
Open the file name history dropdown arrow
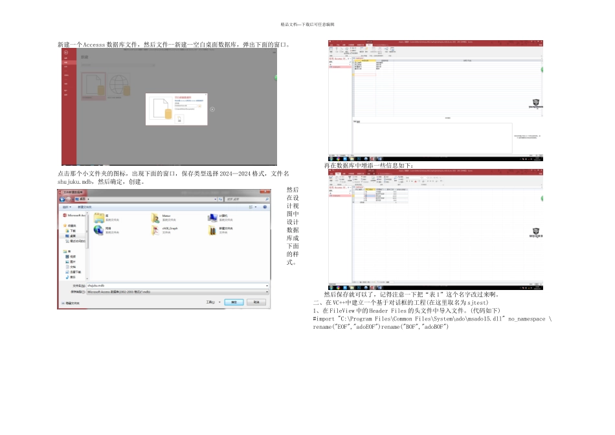click(267, 285)
